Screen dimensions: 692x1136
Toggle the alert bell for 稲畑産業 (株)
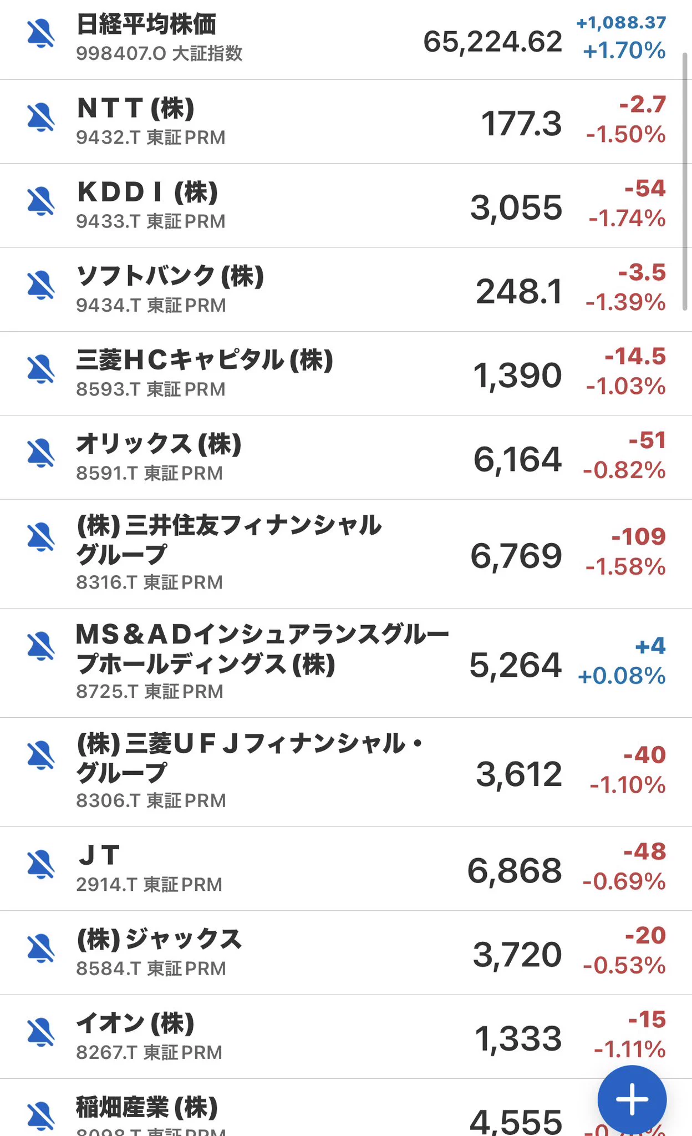(x=41, y=1116)
